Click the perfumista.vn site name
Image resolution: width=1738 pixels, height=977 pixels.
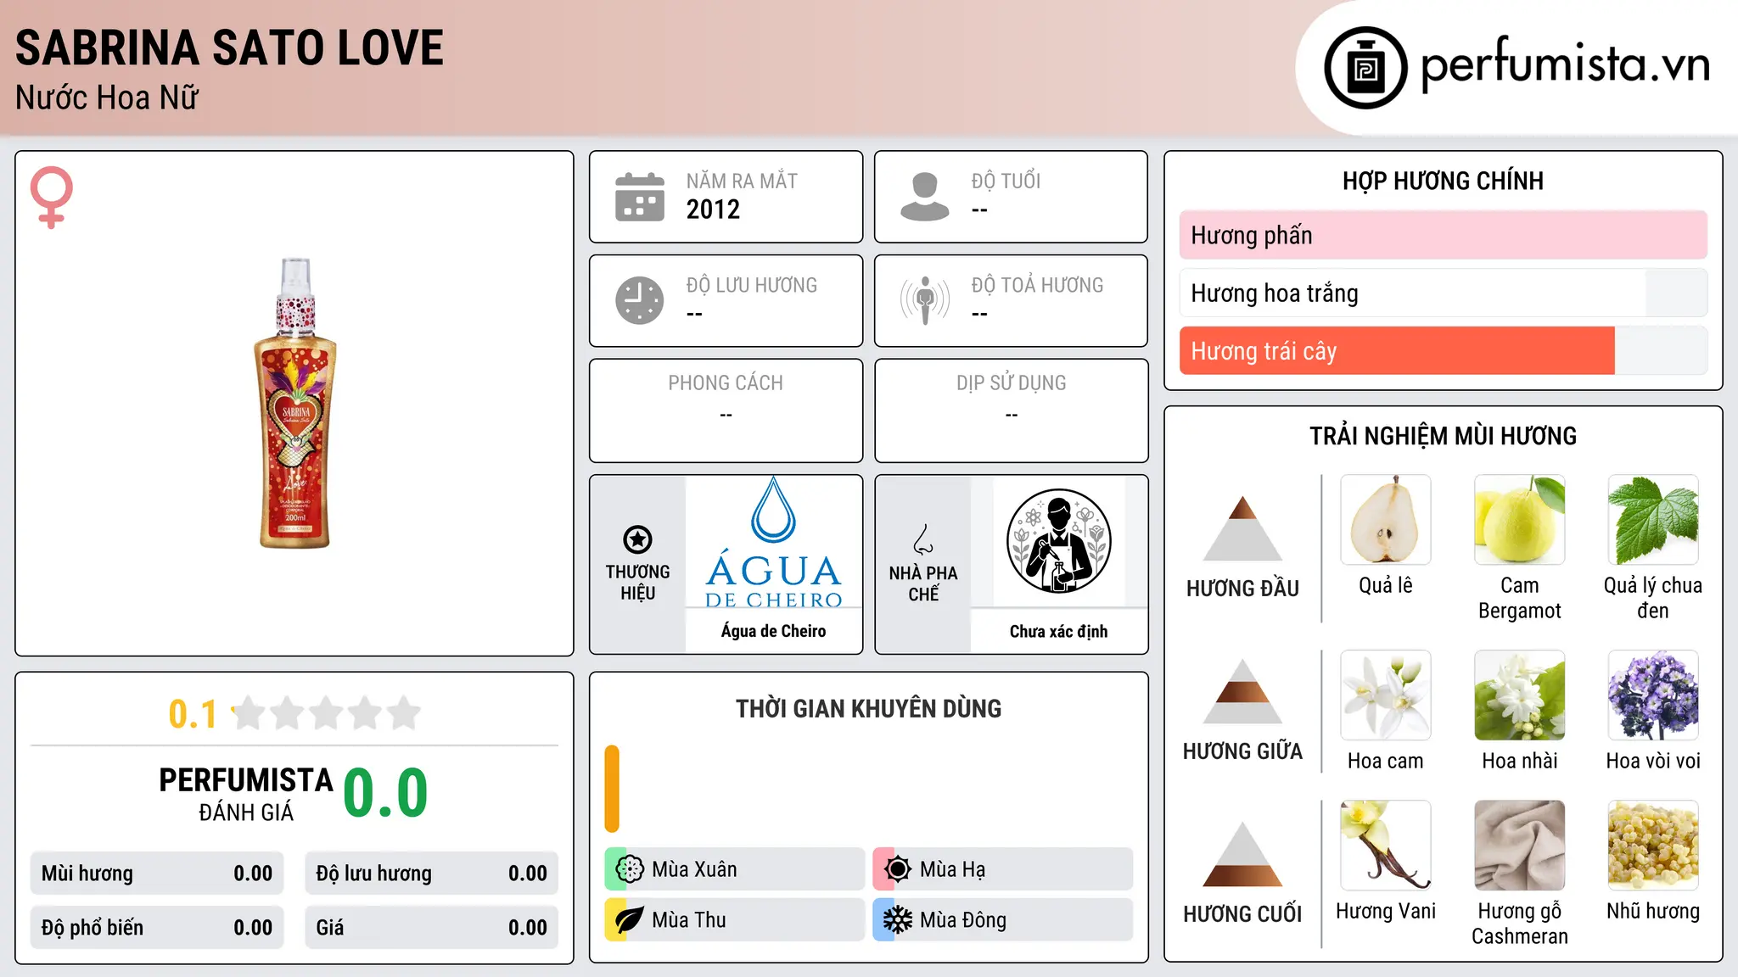click(x=1565, y=64)
